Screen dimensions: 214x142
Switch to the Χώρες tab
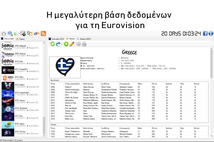(20, 39)
